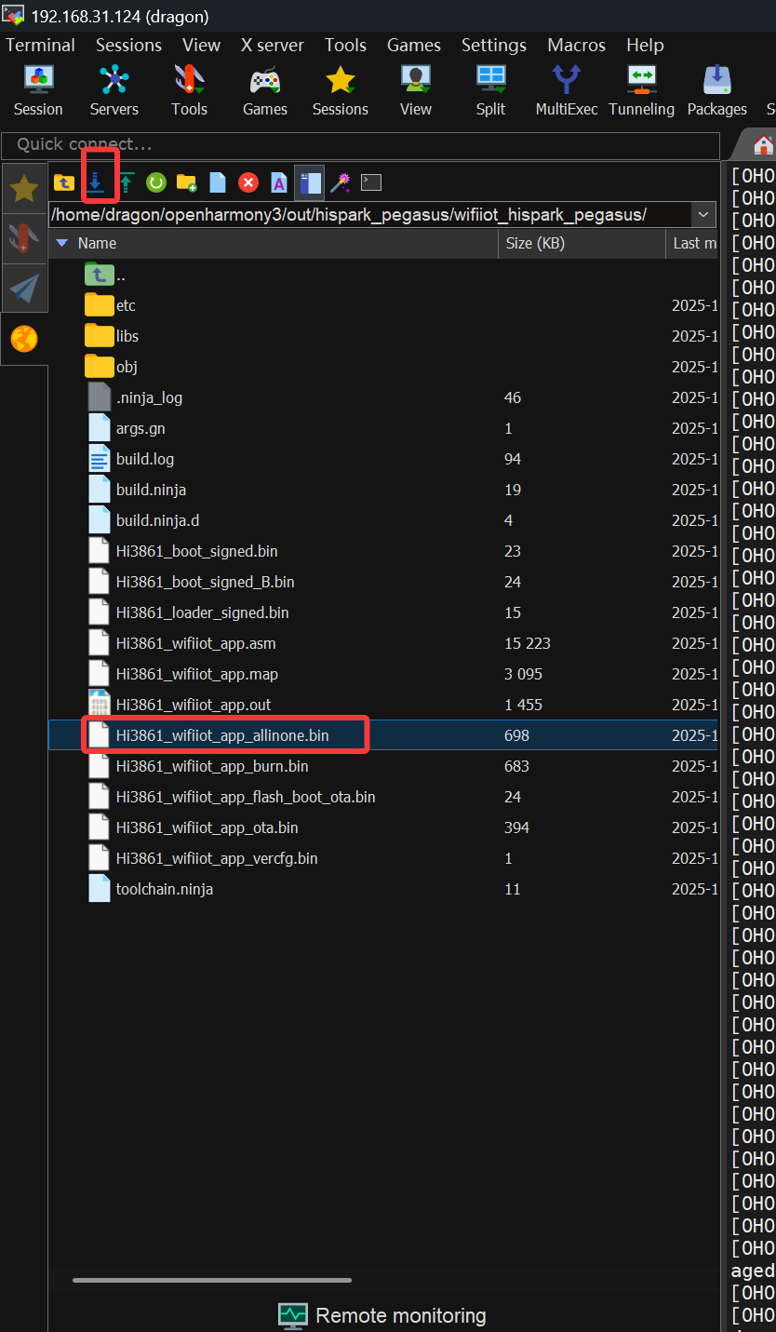Click the horizontal scrollbar of file list
The width and height of the screenshot is (776, 1332).
(x=212, y=1281)
